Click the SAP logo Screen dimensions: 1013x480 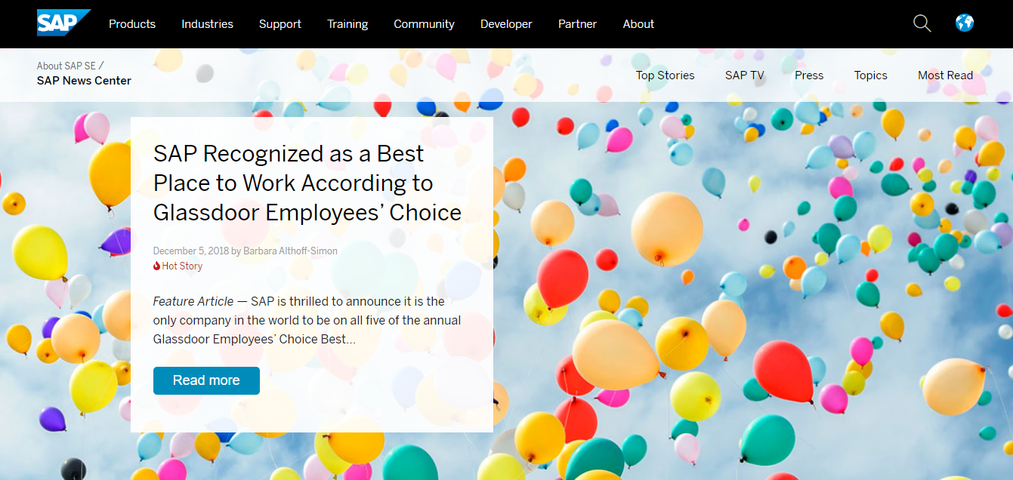coord(63,23)
